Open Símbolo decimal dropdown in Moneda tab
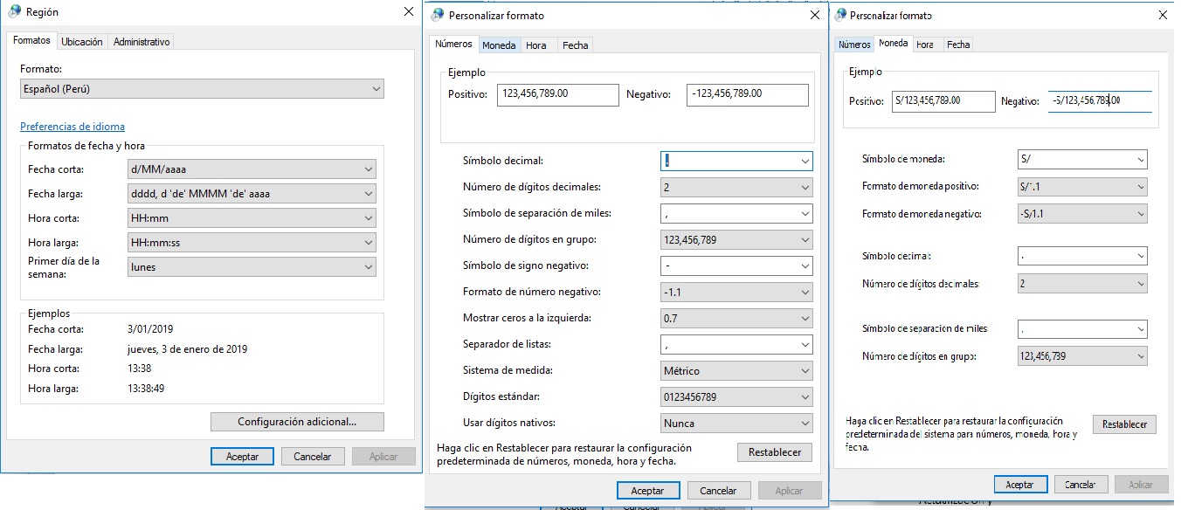This screenshot has height=510, width=1188. (x=1082, y=256)
